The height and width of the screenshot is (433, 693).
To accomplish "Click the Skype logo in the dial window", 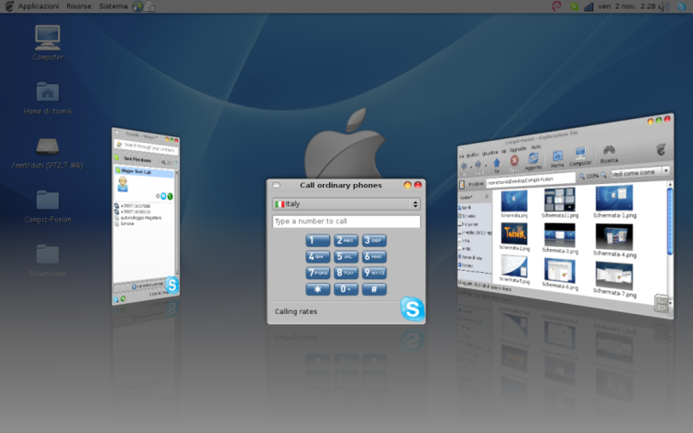I will 412,309.
